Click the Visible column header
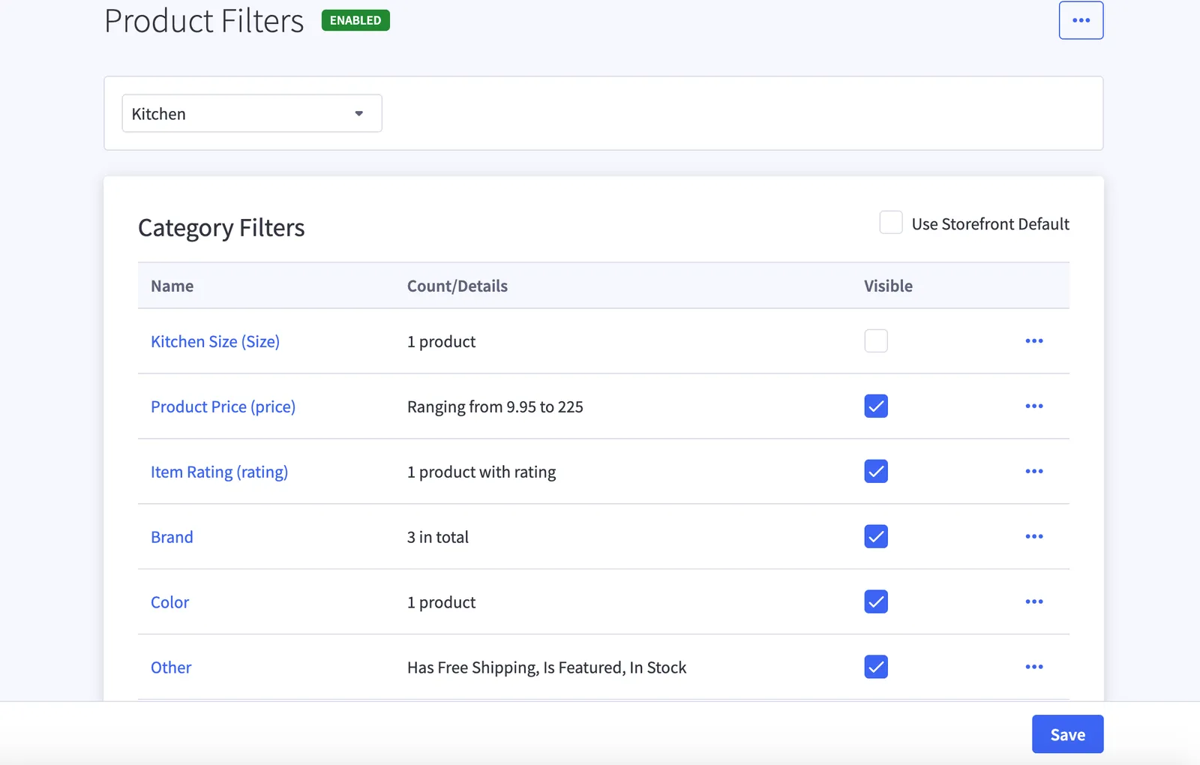1200x765 pixels. [x=888, y=286]
